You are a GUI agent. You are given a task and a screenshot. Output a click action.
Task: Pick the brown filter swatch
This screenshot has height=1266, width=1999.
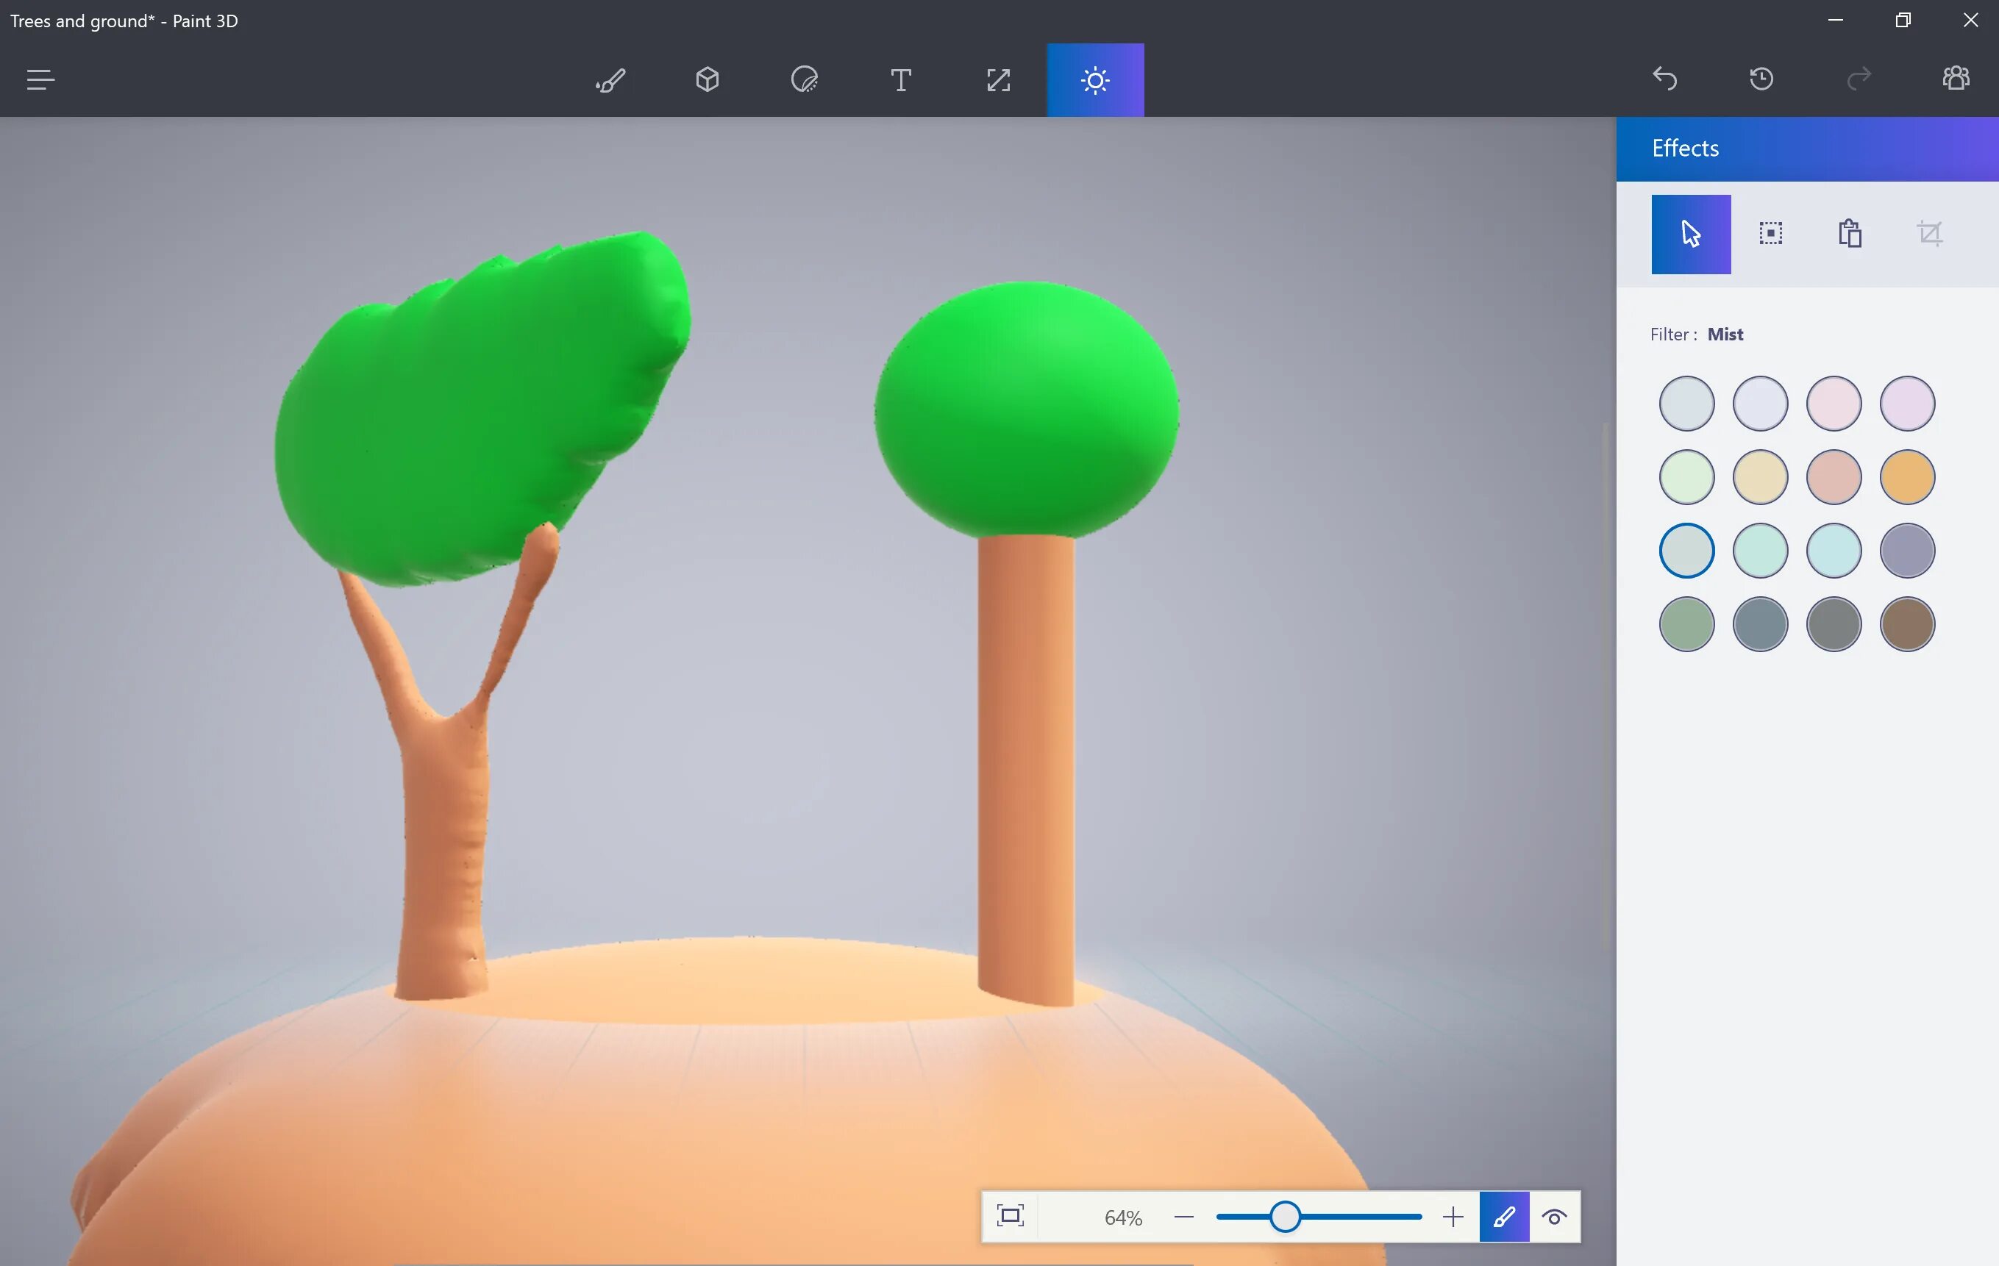tap(1907, 624)
